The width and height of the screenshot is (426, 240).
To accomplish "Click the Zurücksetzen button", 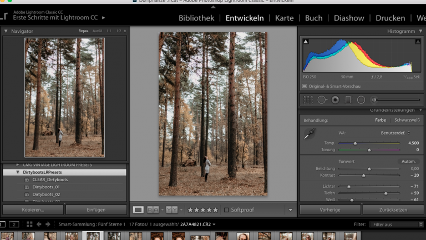I will tap(393, 210).
